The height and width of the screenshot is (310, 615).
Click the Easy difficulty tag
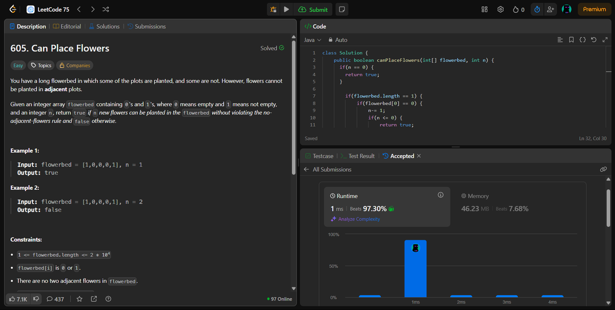18,65
